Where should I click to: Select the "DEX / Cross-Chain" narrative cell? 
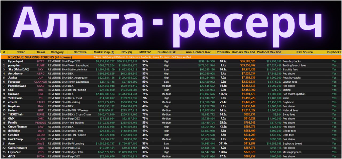point(79,114)
